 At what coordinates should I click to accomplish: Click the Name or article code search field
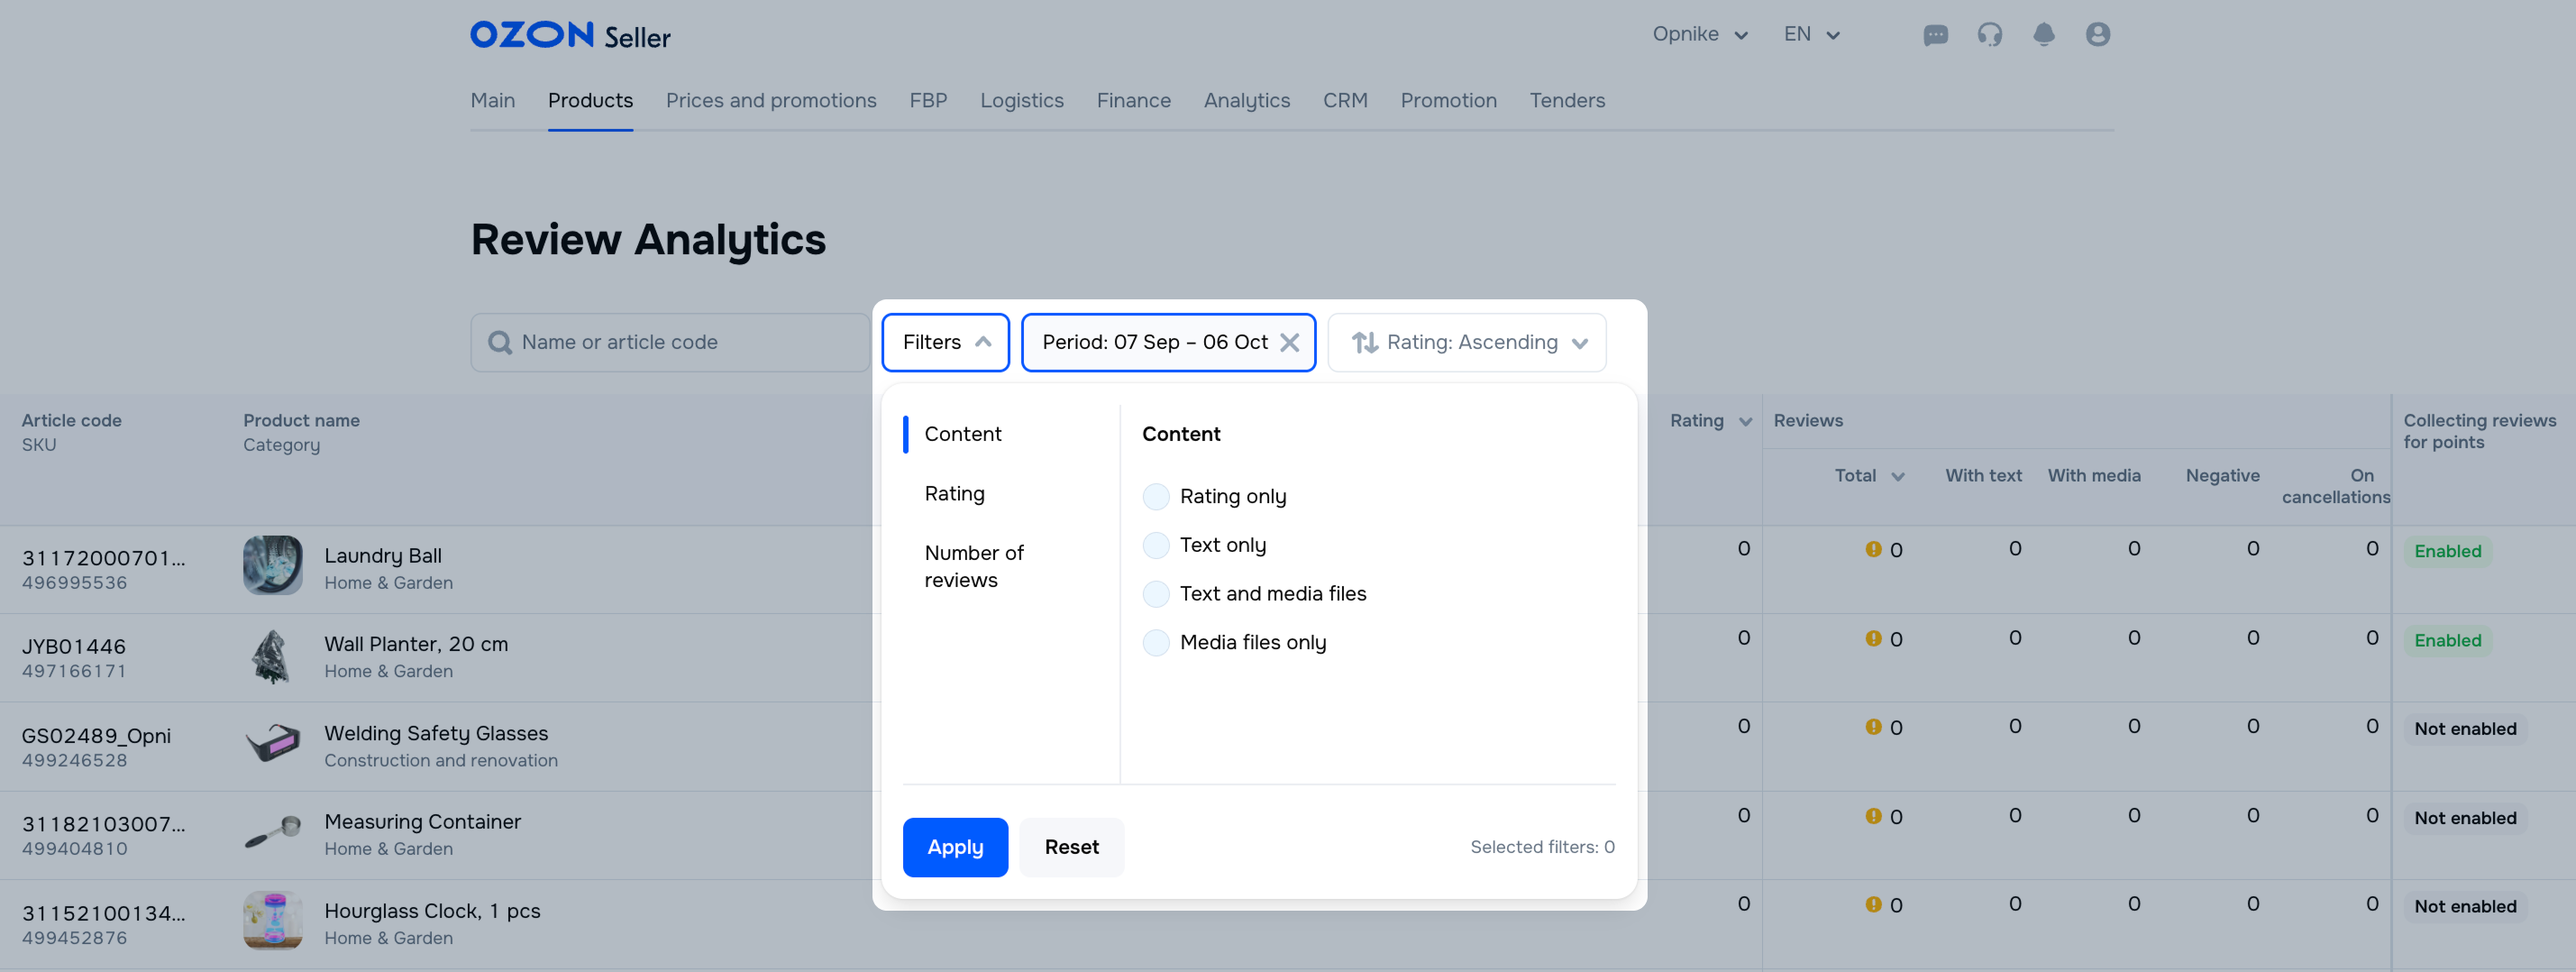670,343
